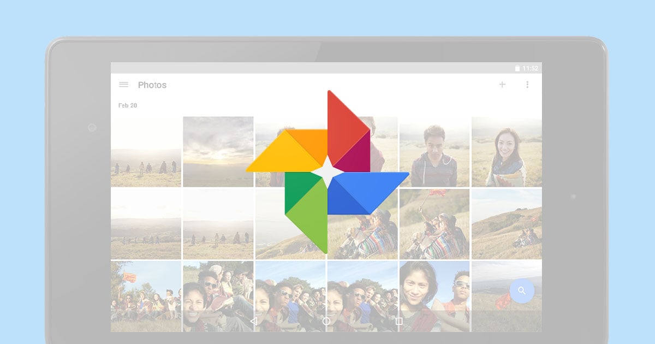The height and width of the screenshot is (344, 655).
Task: Click the Google Photos pinwheel logo
Action: (327, 171)
